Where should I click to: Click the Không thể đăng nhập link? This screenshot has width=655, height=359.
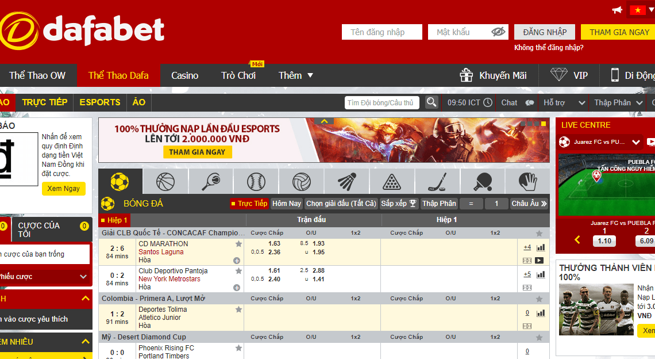point(549,48)
